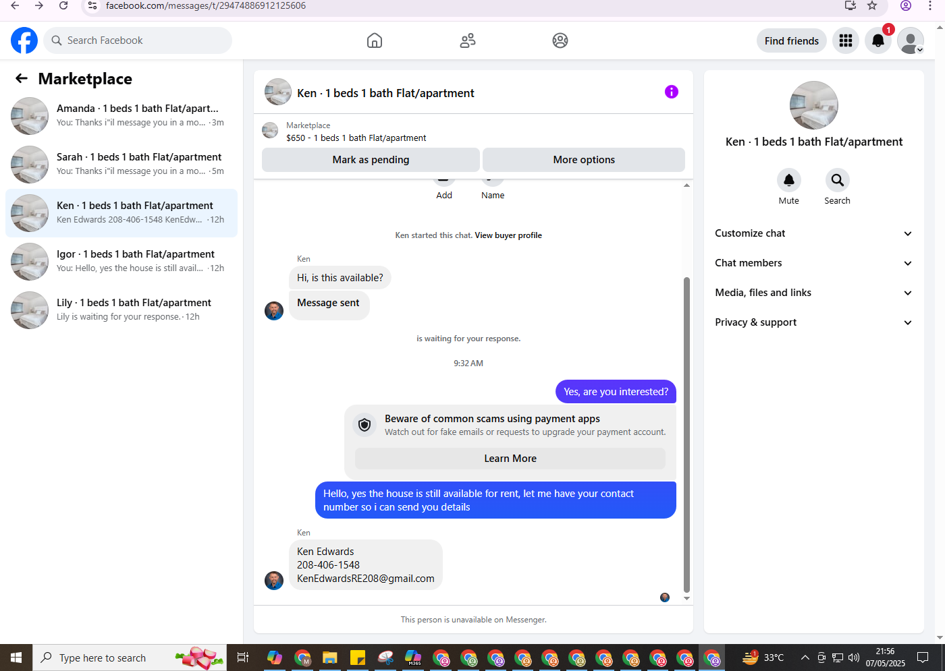Expand Media, files and links section
The height and width of the screenshot is (671, 945).
coord(813,293)
